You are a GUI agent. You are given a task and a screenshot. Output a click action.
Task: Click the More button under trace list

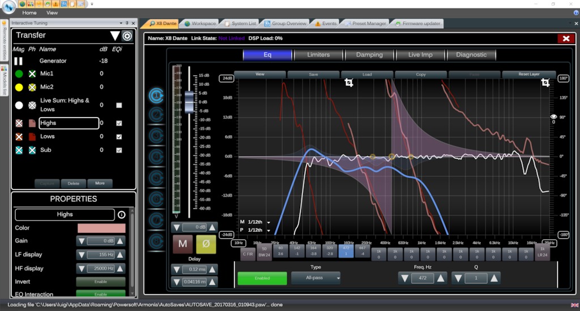point(100,183)
